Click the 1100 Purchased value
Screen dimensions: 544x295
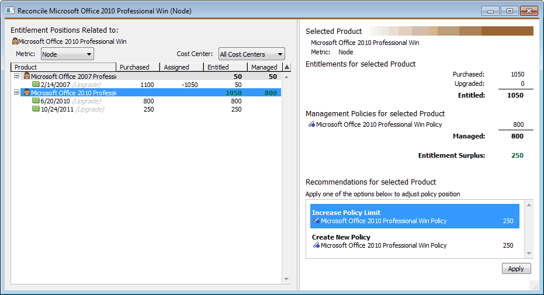(x=147, y=85)
